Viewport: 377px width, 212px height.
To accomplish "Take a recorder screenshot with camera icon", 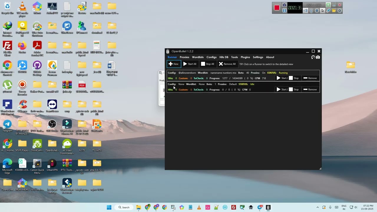I will (284, 5).
